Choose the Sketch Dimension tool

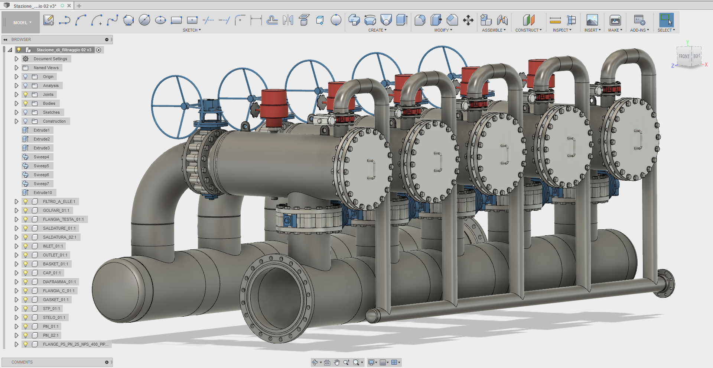(256, 20)
